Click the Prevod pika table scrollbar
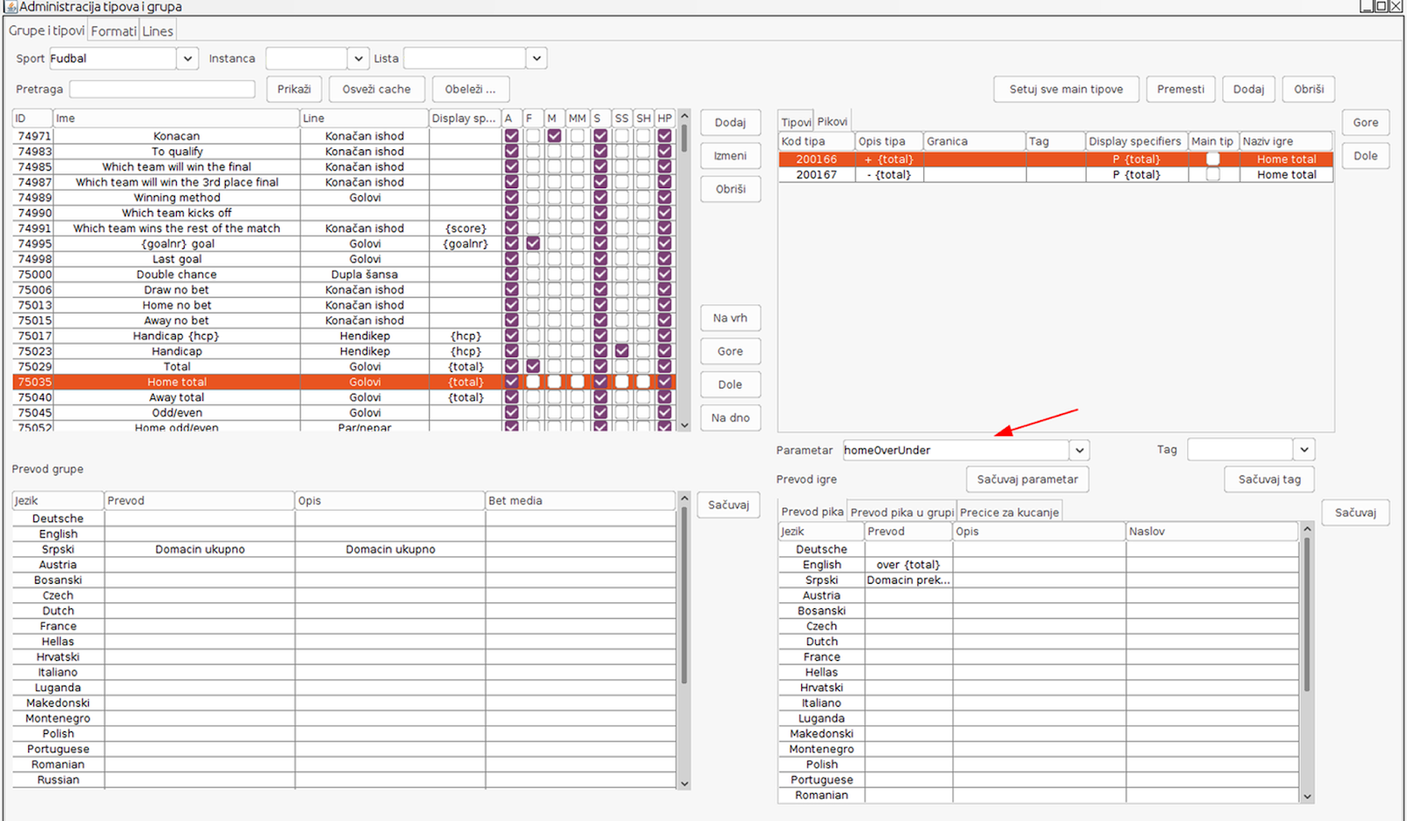This screenshot has width=1407, height=821. coord(1308,663)
